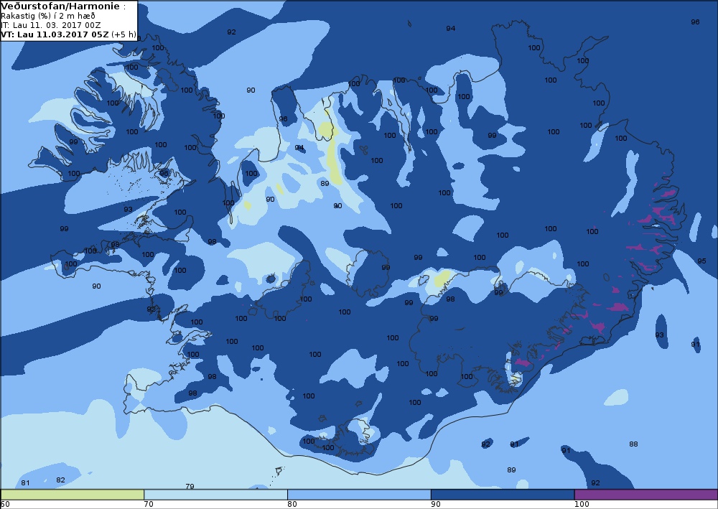Click the dark blue 90–100 legend swatch

point(503,495)
